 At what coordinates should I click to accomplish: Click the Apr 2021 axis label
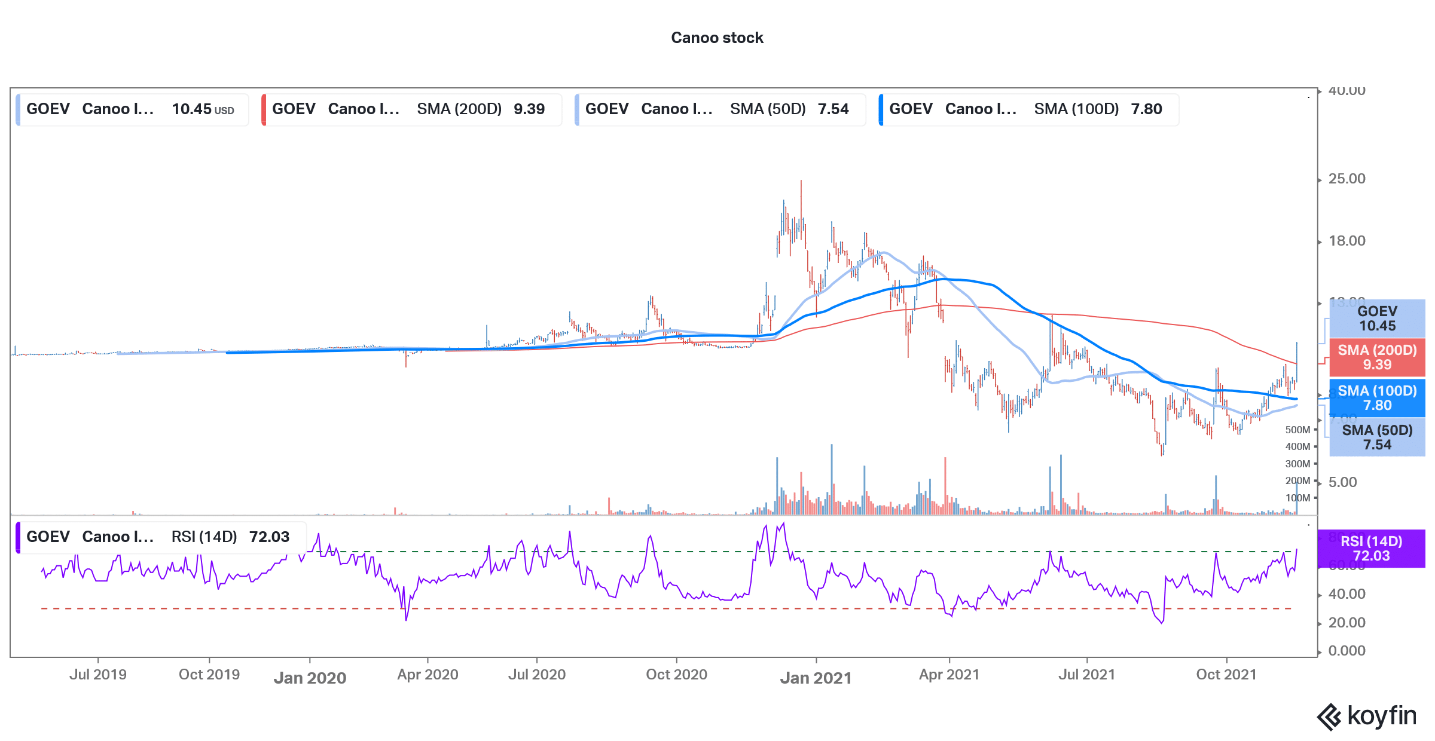(949, 675)
